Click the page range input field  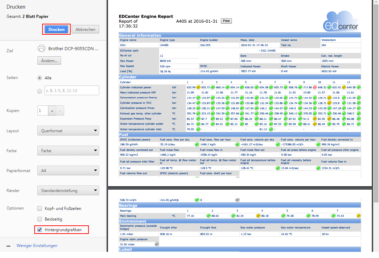71,90
